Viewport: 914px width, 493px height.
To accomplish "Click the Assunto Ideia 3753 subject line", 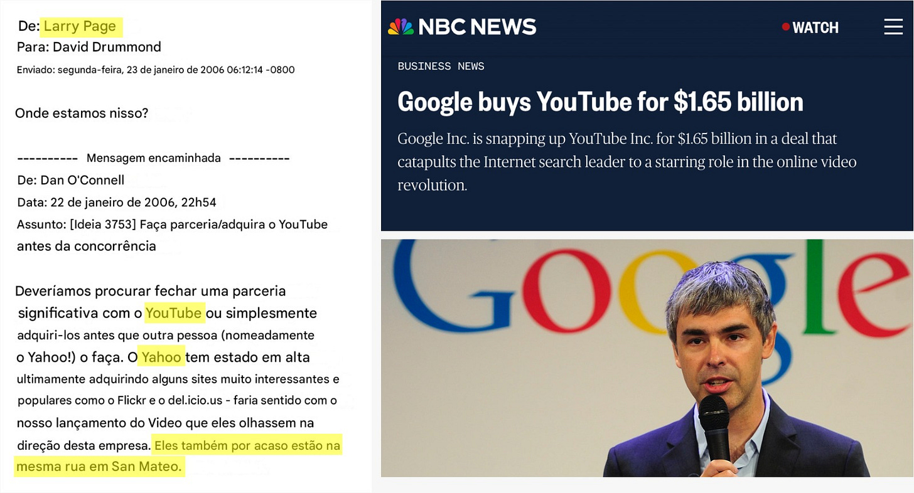I will tap(172, 235).
